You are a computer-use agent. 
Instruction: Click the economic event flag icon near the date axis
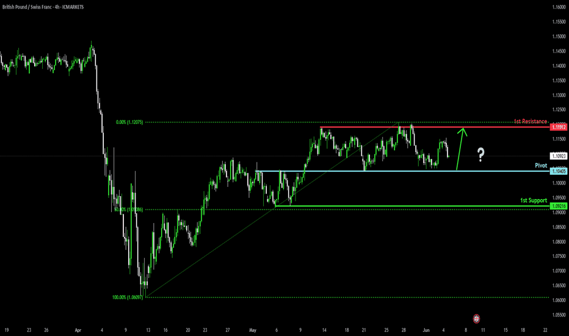click(476, 318)
